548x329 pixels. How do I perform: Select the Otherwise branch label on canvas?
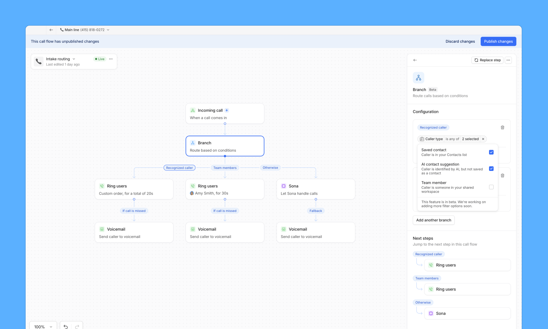click(x=270, y=168)
